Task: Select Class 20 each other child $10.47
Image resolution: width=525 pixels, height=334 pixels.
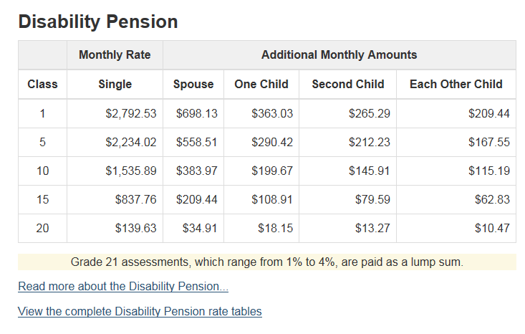Action: (492, 228)
